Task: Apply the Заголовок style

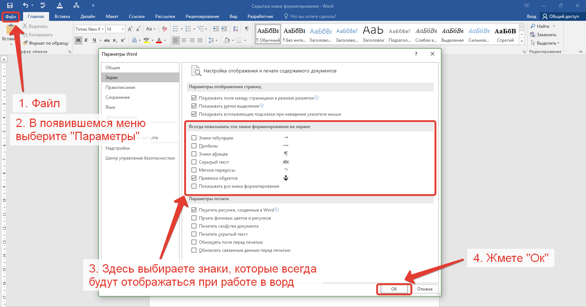Action: pyautogui.click(x=373, y=34)
